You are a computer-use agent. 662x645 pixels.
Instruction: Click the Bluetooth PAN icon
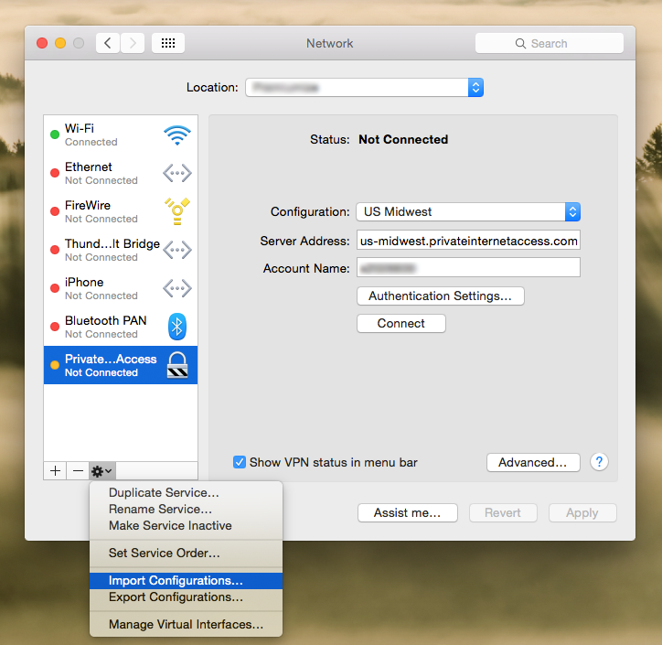(x=177, y=327)
